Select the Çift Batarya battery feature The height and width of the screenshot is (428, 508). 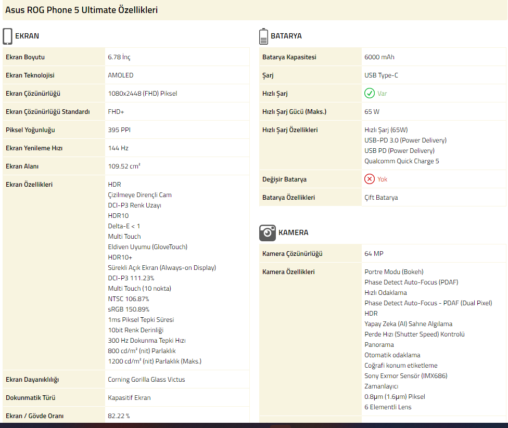[381, 198]
